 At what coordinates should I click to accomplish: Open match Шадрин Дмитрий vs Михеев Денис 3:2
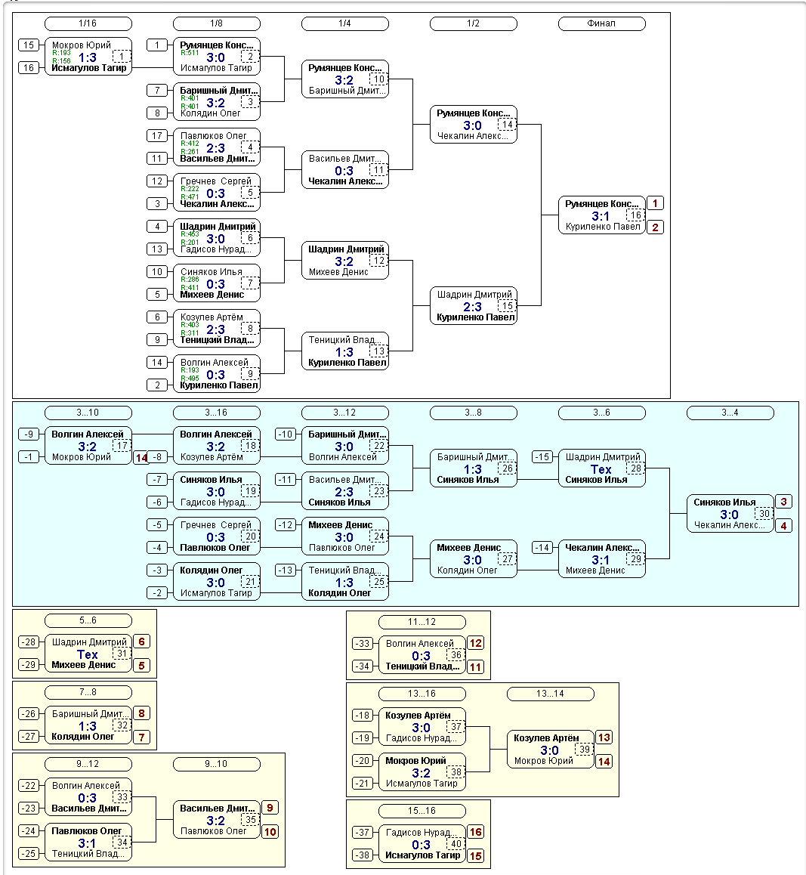(345, 261)
